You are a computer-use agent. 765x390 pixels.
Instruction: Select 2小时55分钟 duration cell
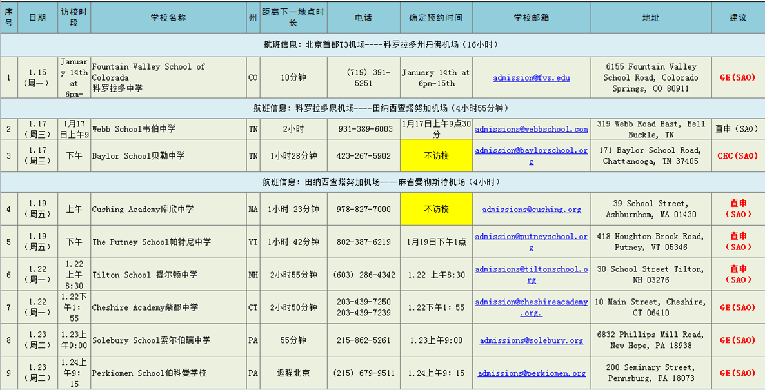[x=293, y=275]
